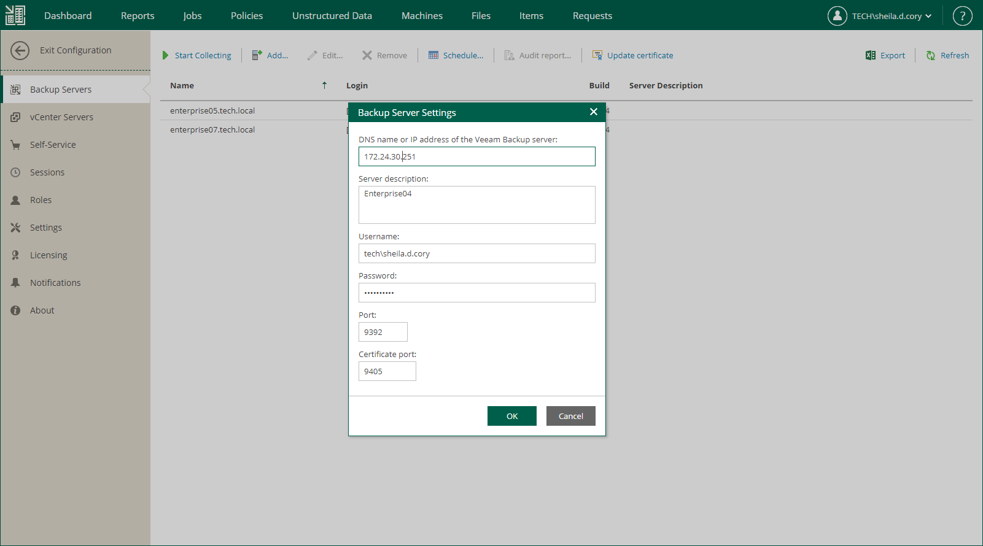The width and height of the screenshot is (983, 546).
Task: Click the Notifications bell icon
Action: [15, 283]
